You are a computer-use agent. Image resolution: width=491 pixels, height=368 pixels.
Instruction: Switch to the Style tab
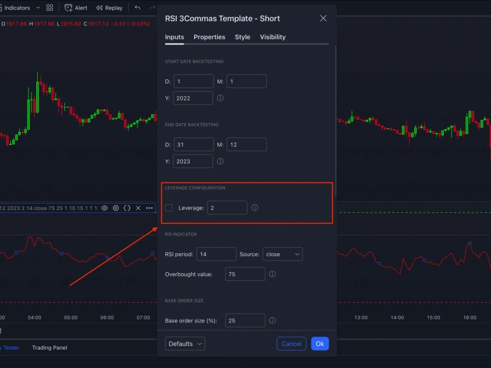tap(243, 37)
